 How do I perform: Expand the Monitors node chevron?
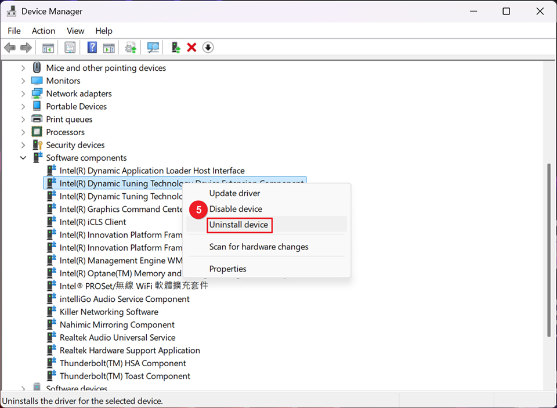[23, 81]
